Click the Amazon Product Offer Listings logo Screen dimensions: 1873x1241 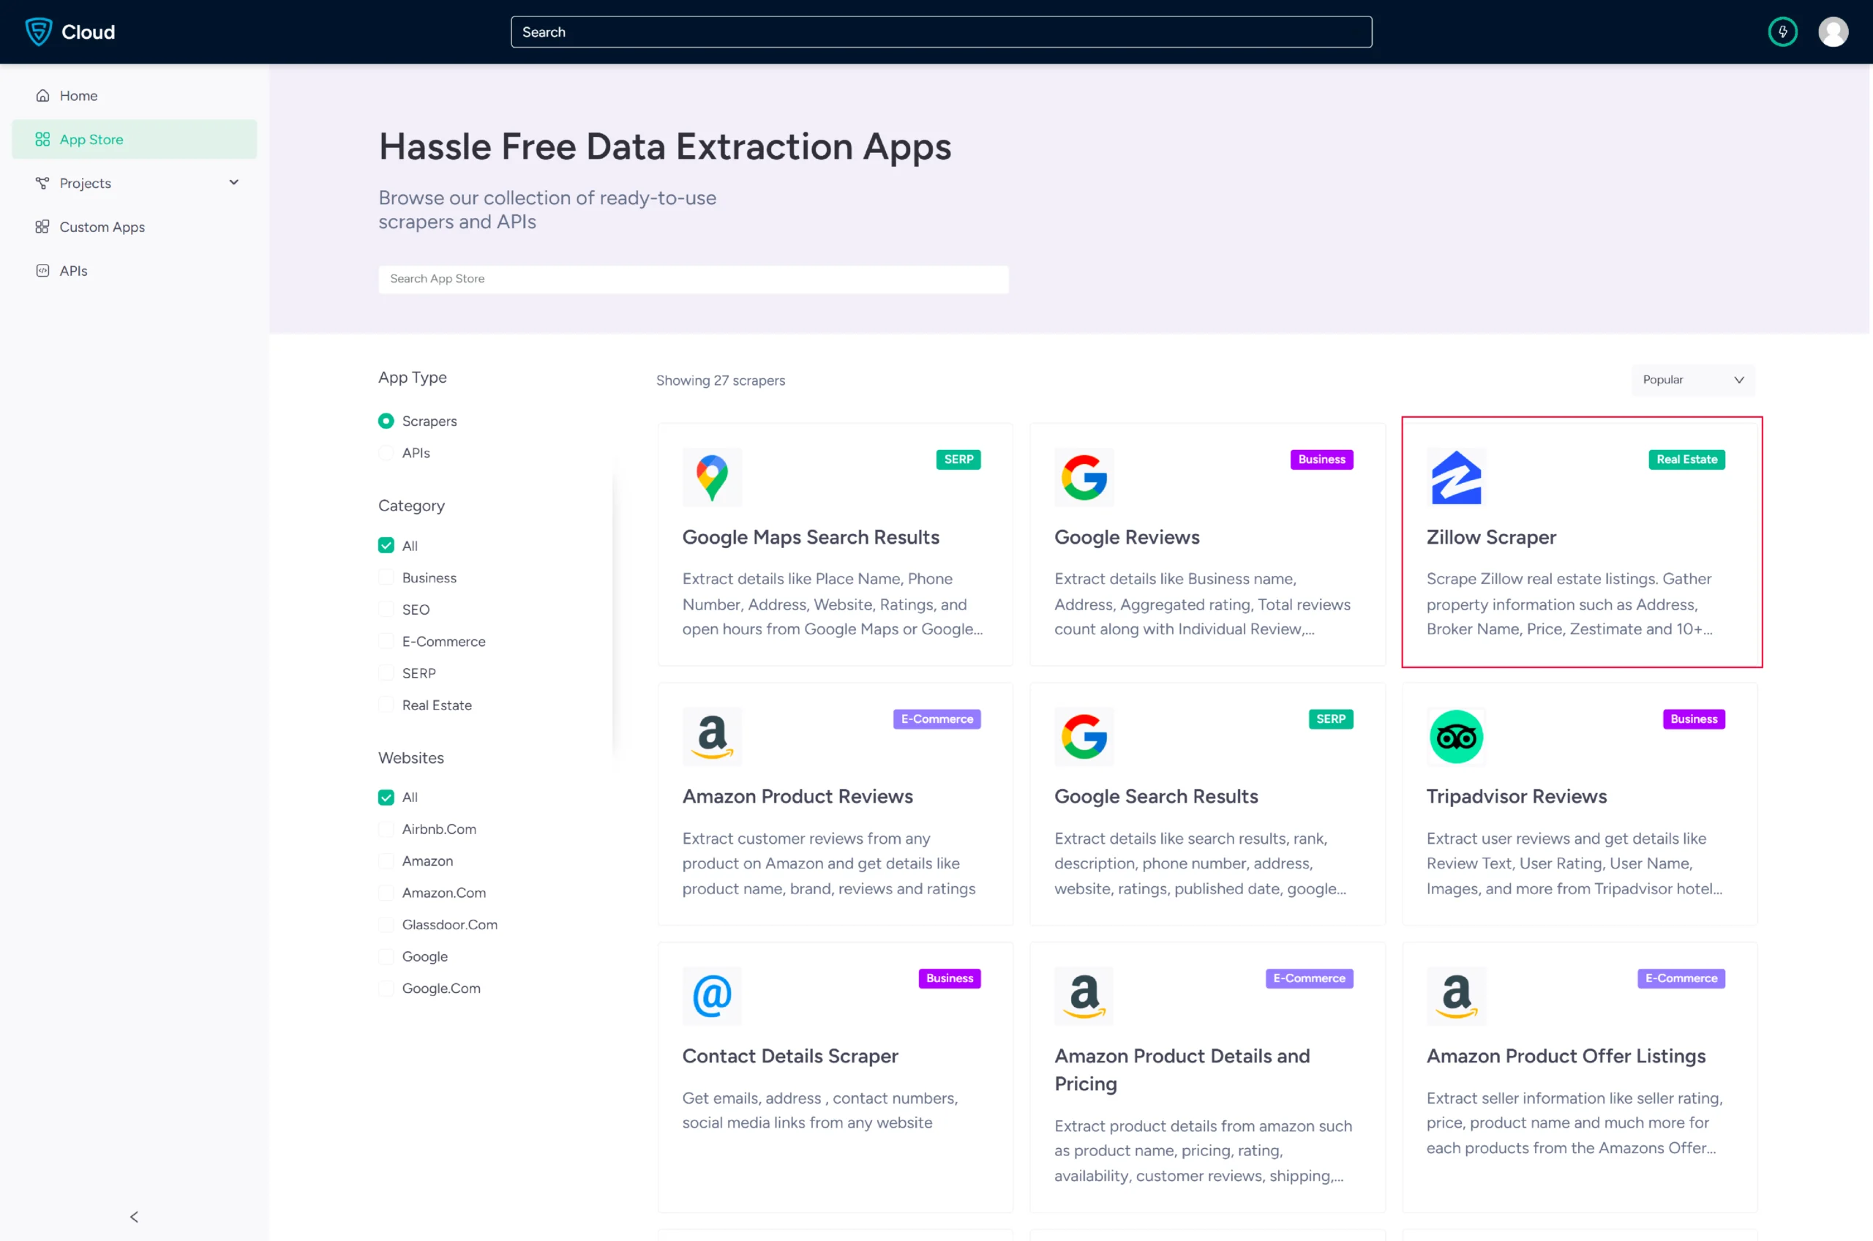[x=1456, y=996]
